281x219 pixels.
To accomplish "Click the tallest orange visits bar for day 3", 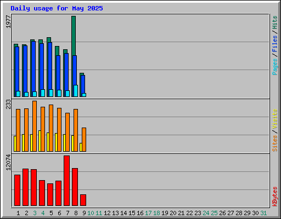I will pos(35,126).
